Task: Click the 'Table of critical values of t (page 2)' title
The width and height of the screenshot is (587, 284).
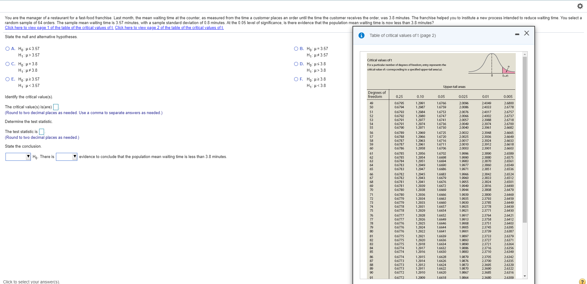Action: pos(403,35)
